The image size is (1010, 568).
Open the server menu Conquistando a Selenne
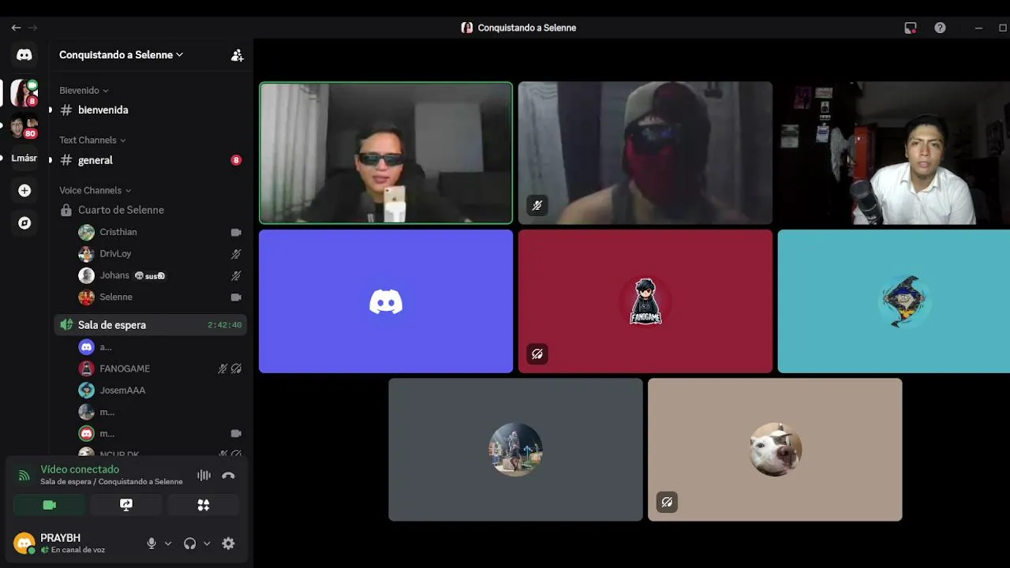(x=122, y=55)
